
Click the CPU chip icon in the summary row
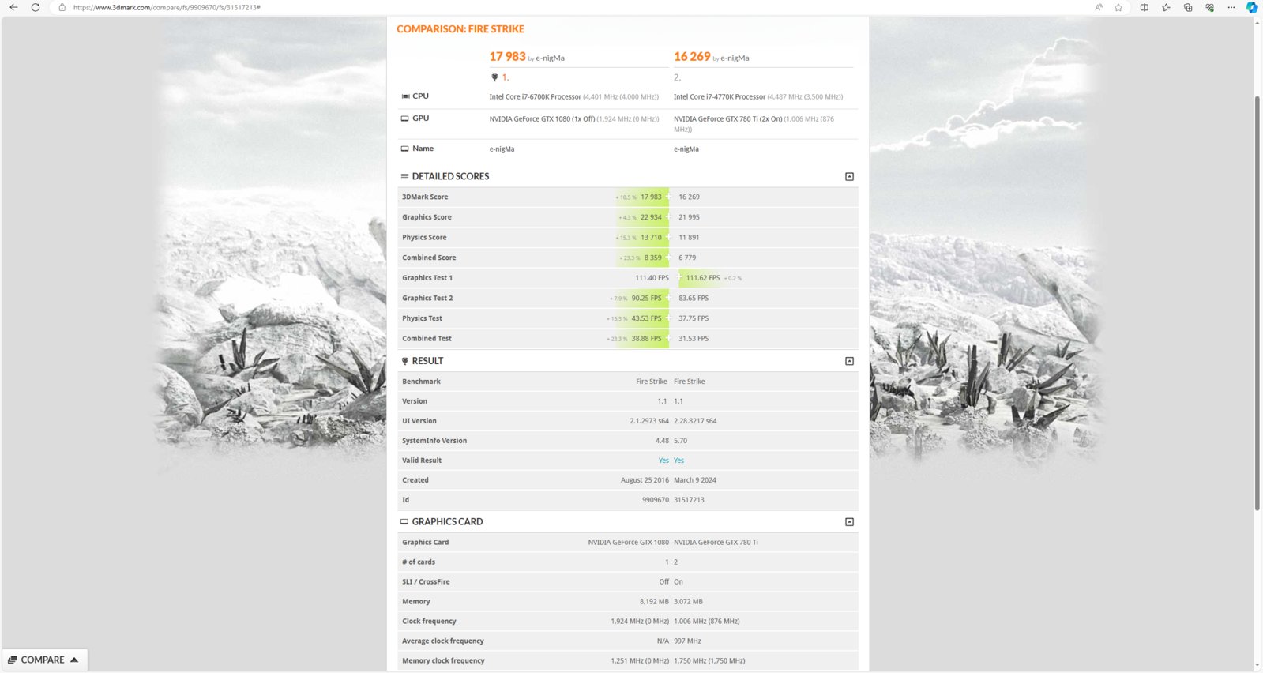405,96
